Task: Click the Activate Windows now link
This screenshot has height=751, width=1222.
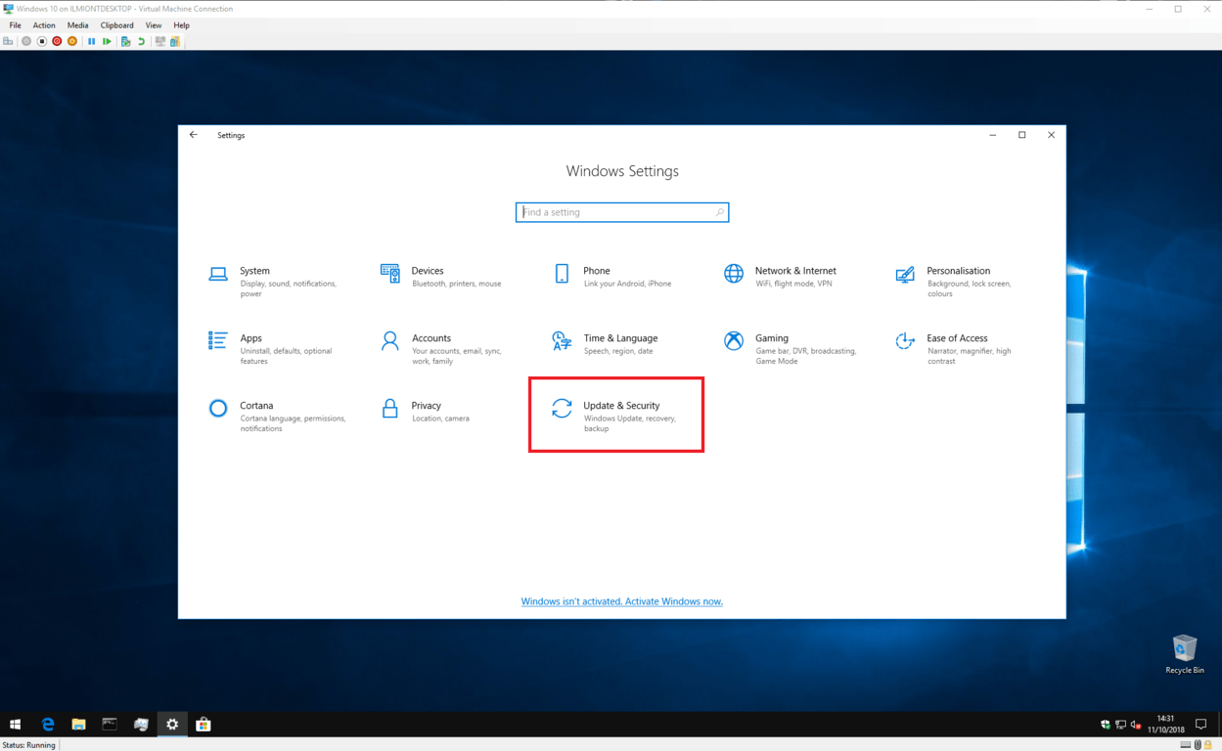Action: 621,601
